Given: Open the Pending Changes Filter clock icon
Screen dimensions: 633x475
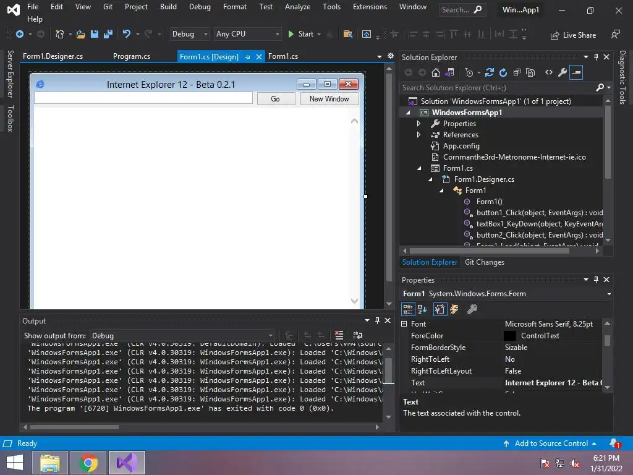Looking at the screenshot, I should point(469,73).
